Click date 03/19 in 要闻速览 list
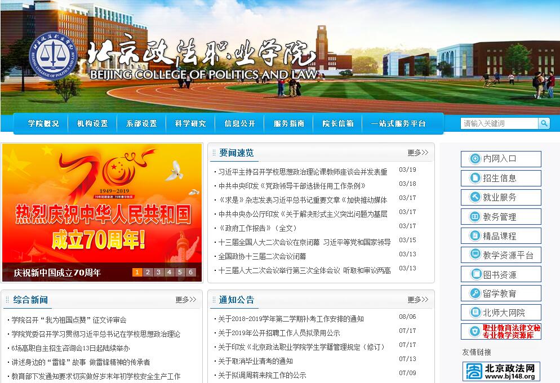This screenshot has height=383, width=560. (407, 170)
